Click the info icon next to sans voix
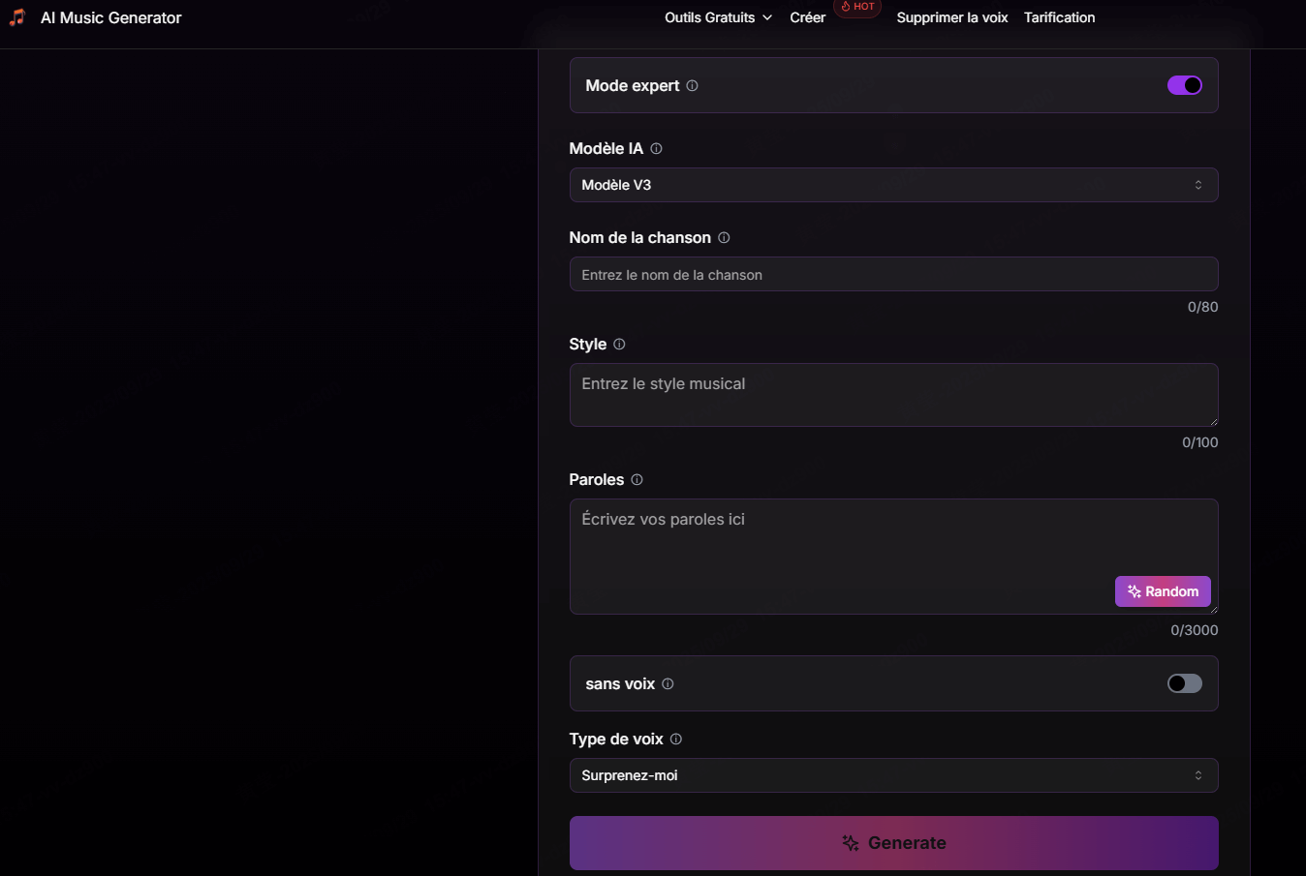 coord(668,683)
